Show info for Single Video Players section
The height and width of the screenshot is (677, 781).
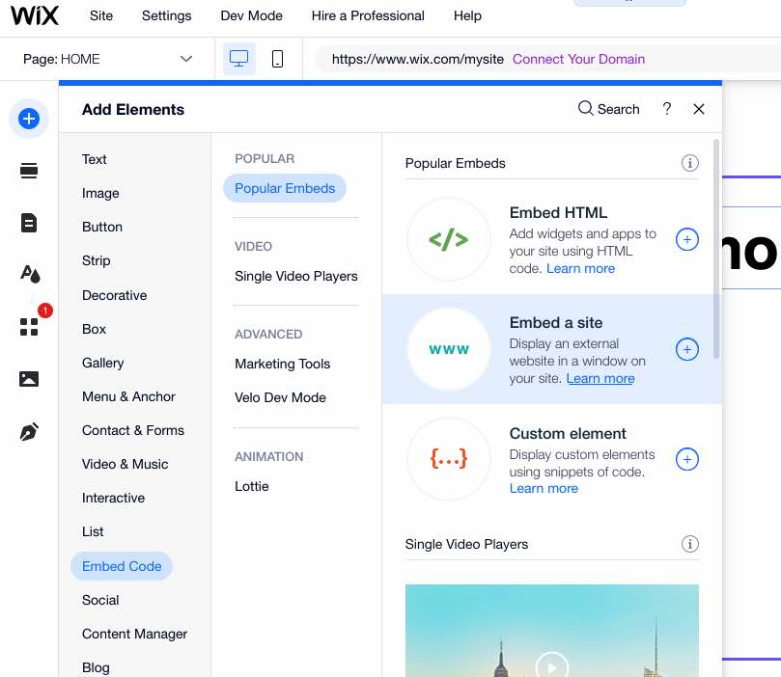click(x=690, y=544)
